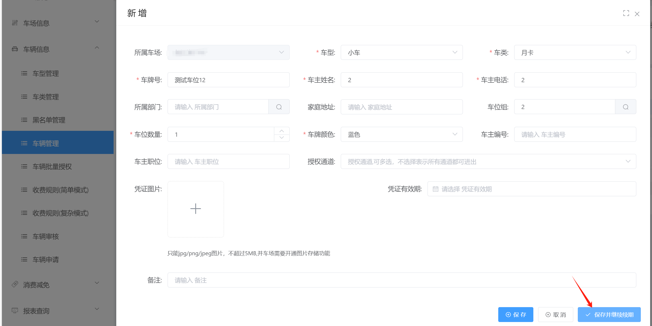Open 车辆申请 menu item
Viewport: 652px width, 326px height.
58,260
